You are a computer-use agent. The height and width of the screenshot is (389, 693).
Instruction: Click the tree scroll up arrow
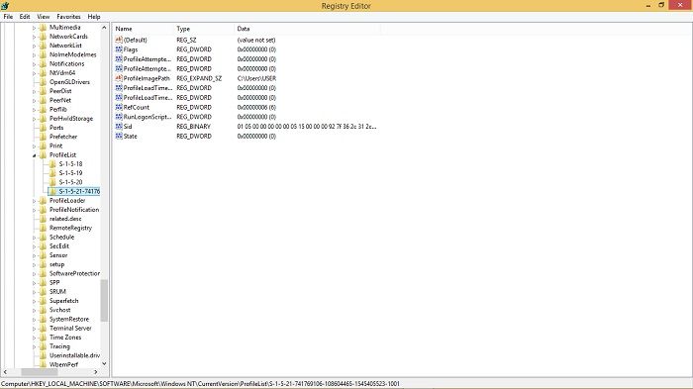coord(104,28)
